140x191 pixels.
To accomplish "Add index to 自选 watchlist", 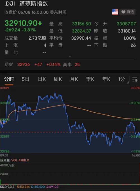I will coord(127,12).
